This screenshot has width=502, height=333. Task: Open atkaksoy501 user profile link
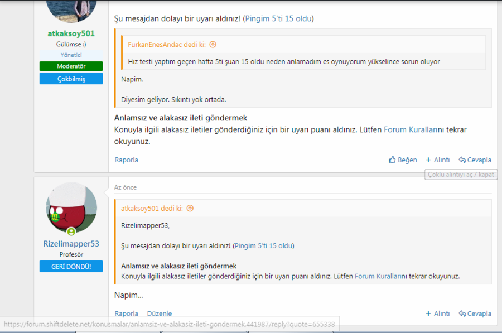[71, 33]
